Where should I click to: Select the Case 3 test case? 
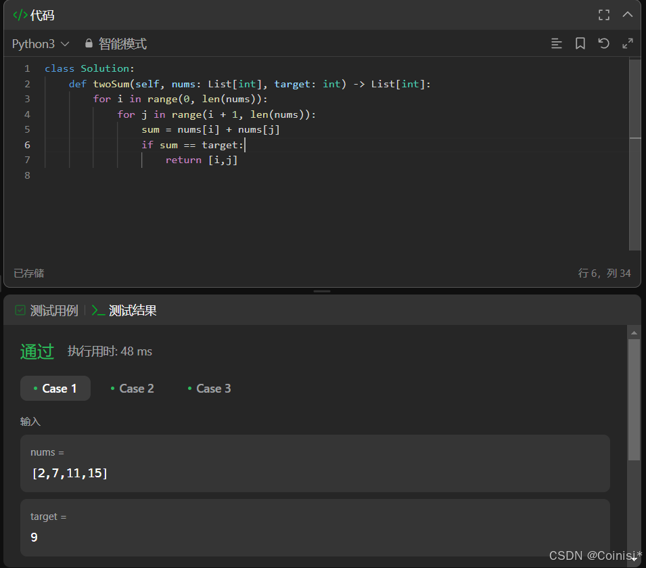click(213, 388)
